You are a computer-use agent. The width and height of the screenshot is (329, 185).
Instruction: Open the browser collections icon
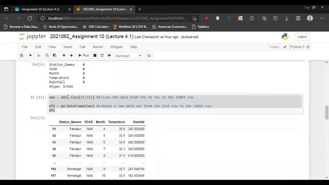click(264, 18)
